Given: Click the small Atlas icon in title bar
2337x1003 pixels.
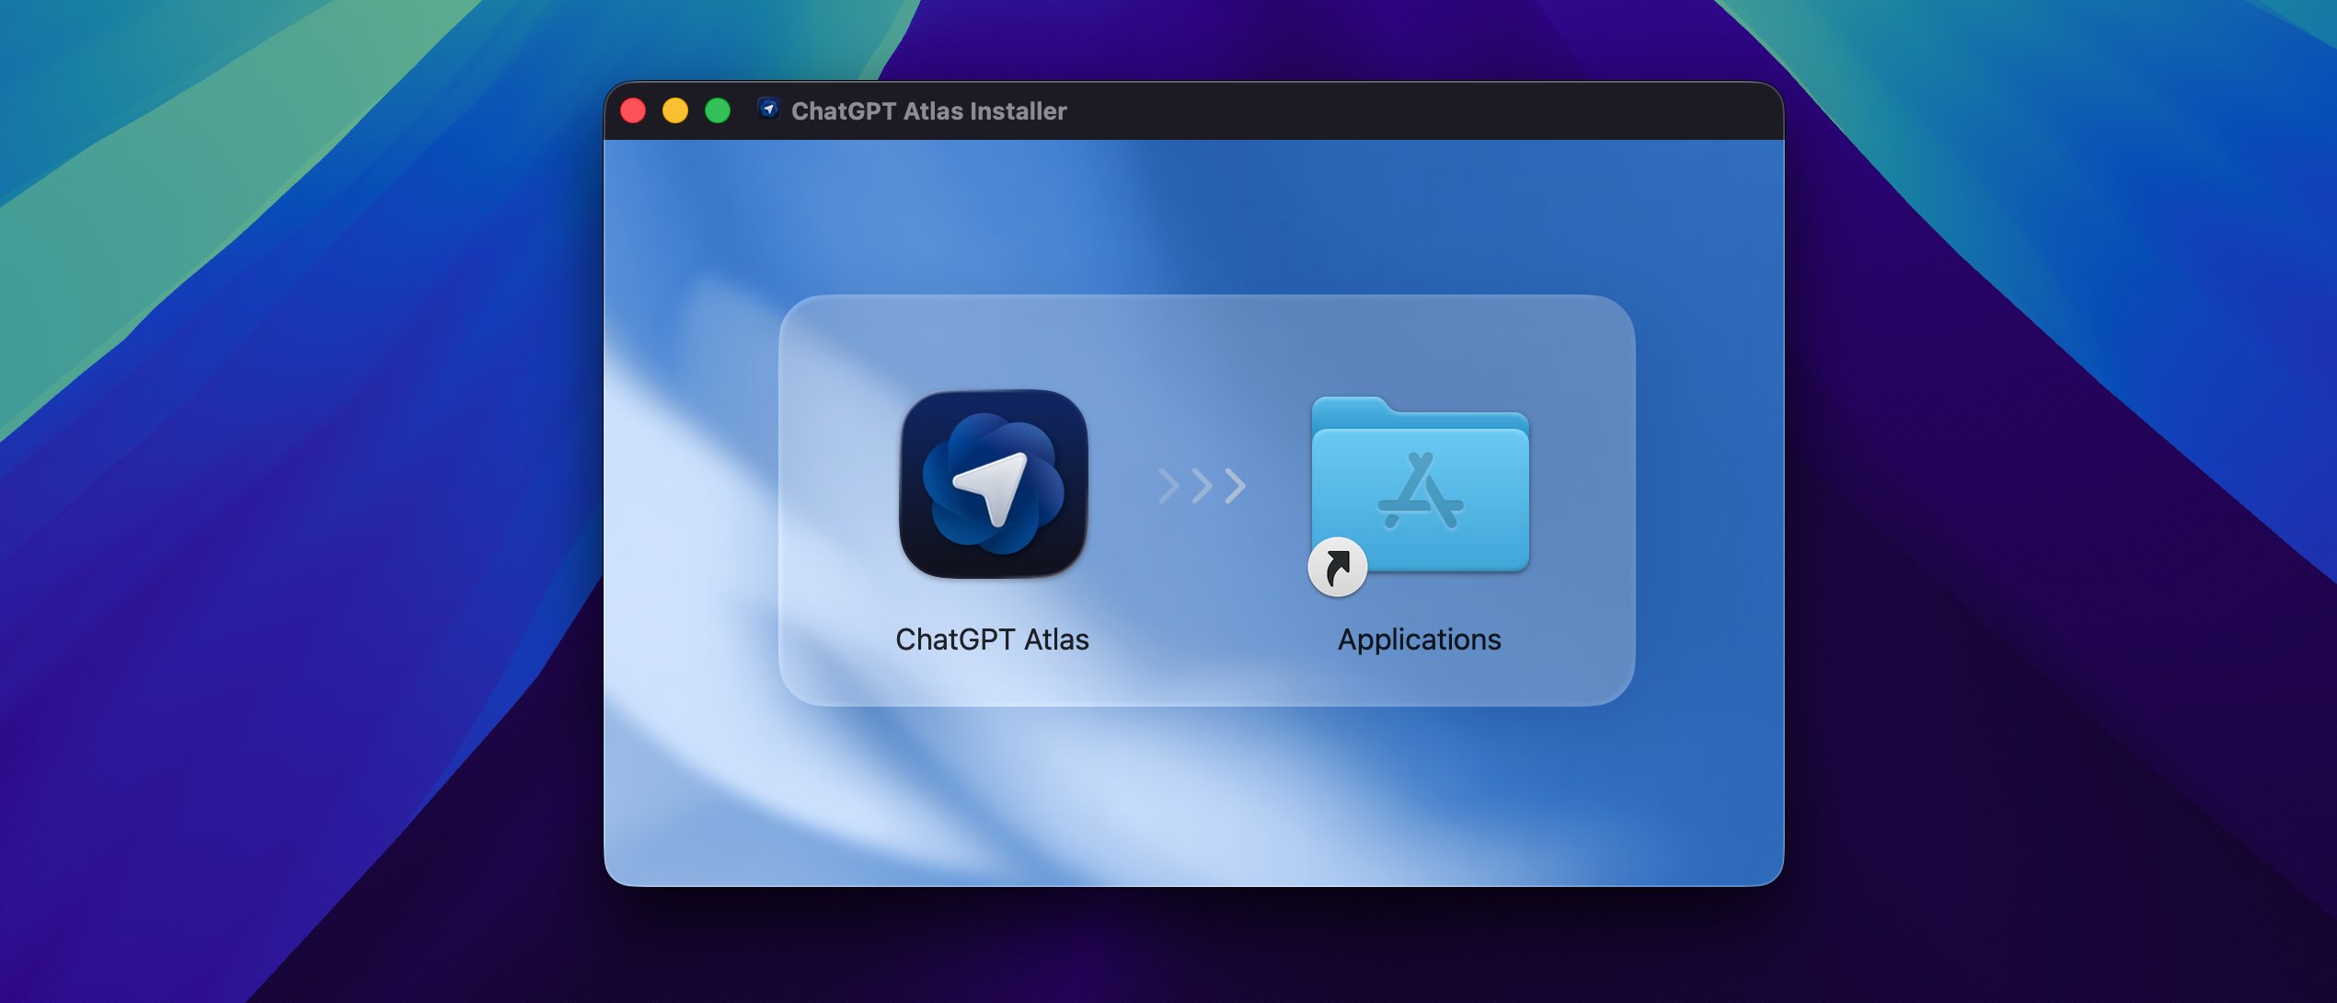Looking at the screenshot, I should pyautogui.click(x=768, y=110).
